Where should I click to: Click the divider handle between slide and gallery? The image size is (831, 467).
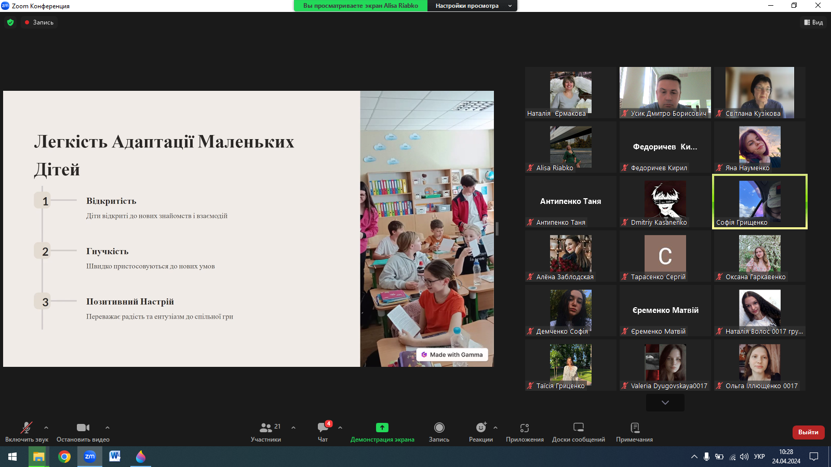pos(497,229)
